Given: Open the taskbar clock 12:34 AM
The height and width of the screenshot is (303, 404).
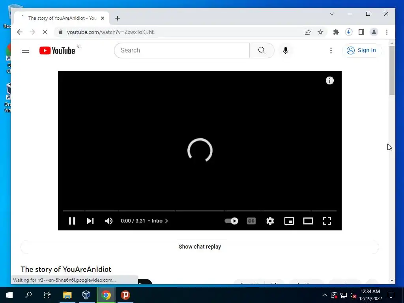Looking at the screenshot, I should pyautogui.click(x=370, y=295).
